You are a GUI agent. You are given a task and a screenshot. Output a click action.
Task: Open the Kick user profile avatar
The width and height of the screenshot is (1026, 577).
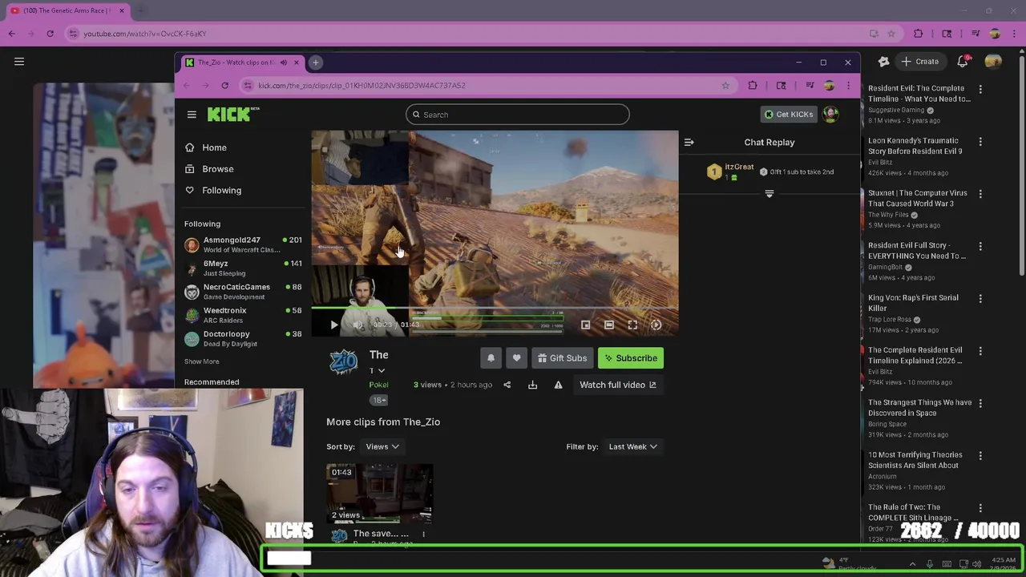pos(830,114)
